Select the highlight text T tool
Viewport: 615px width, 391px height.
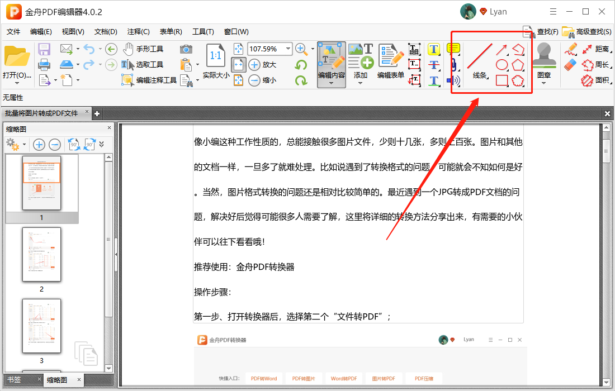(433, 49)
